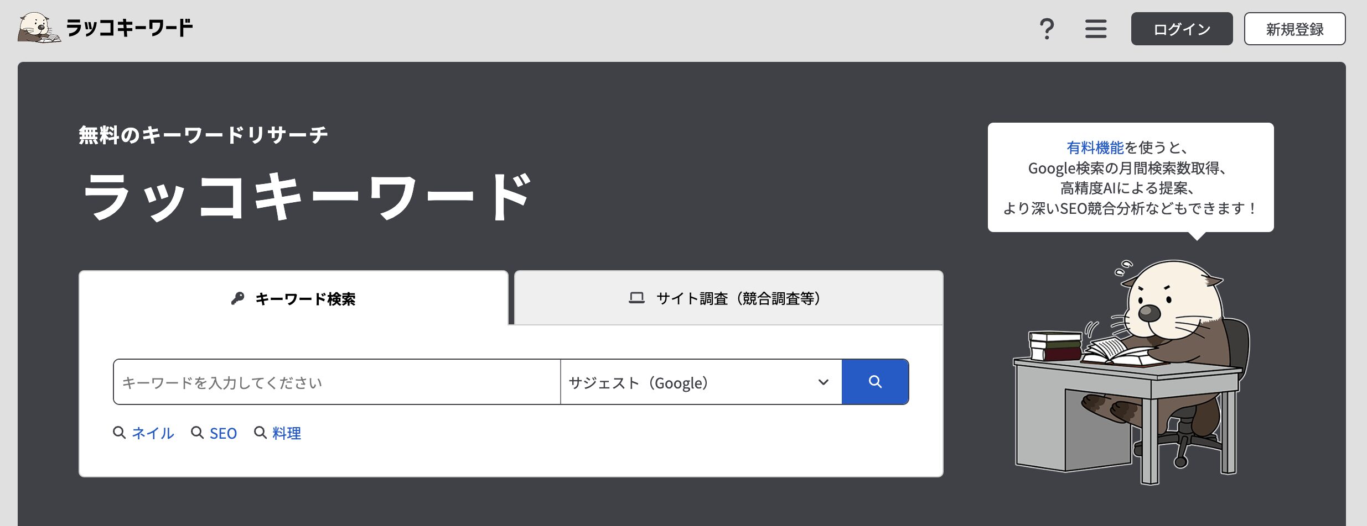Click the otter at desk illustration
Image resolution: width=1367 pixels, height=526 pixels.
point(1131,371)
